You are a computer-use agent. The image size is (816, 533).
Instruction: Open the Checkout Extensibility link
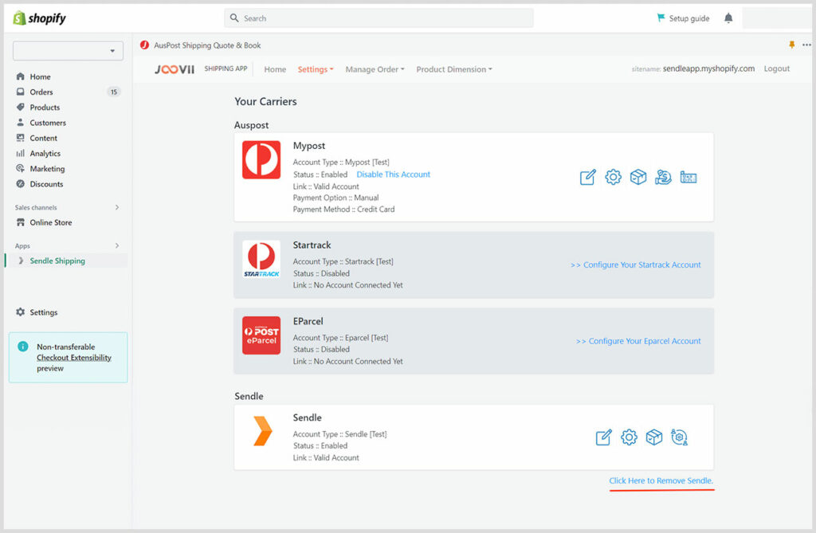tap(74, 358)
